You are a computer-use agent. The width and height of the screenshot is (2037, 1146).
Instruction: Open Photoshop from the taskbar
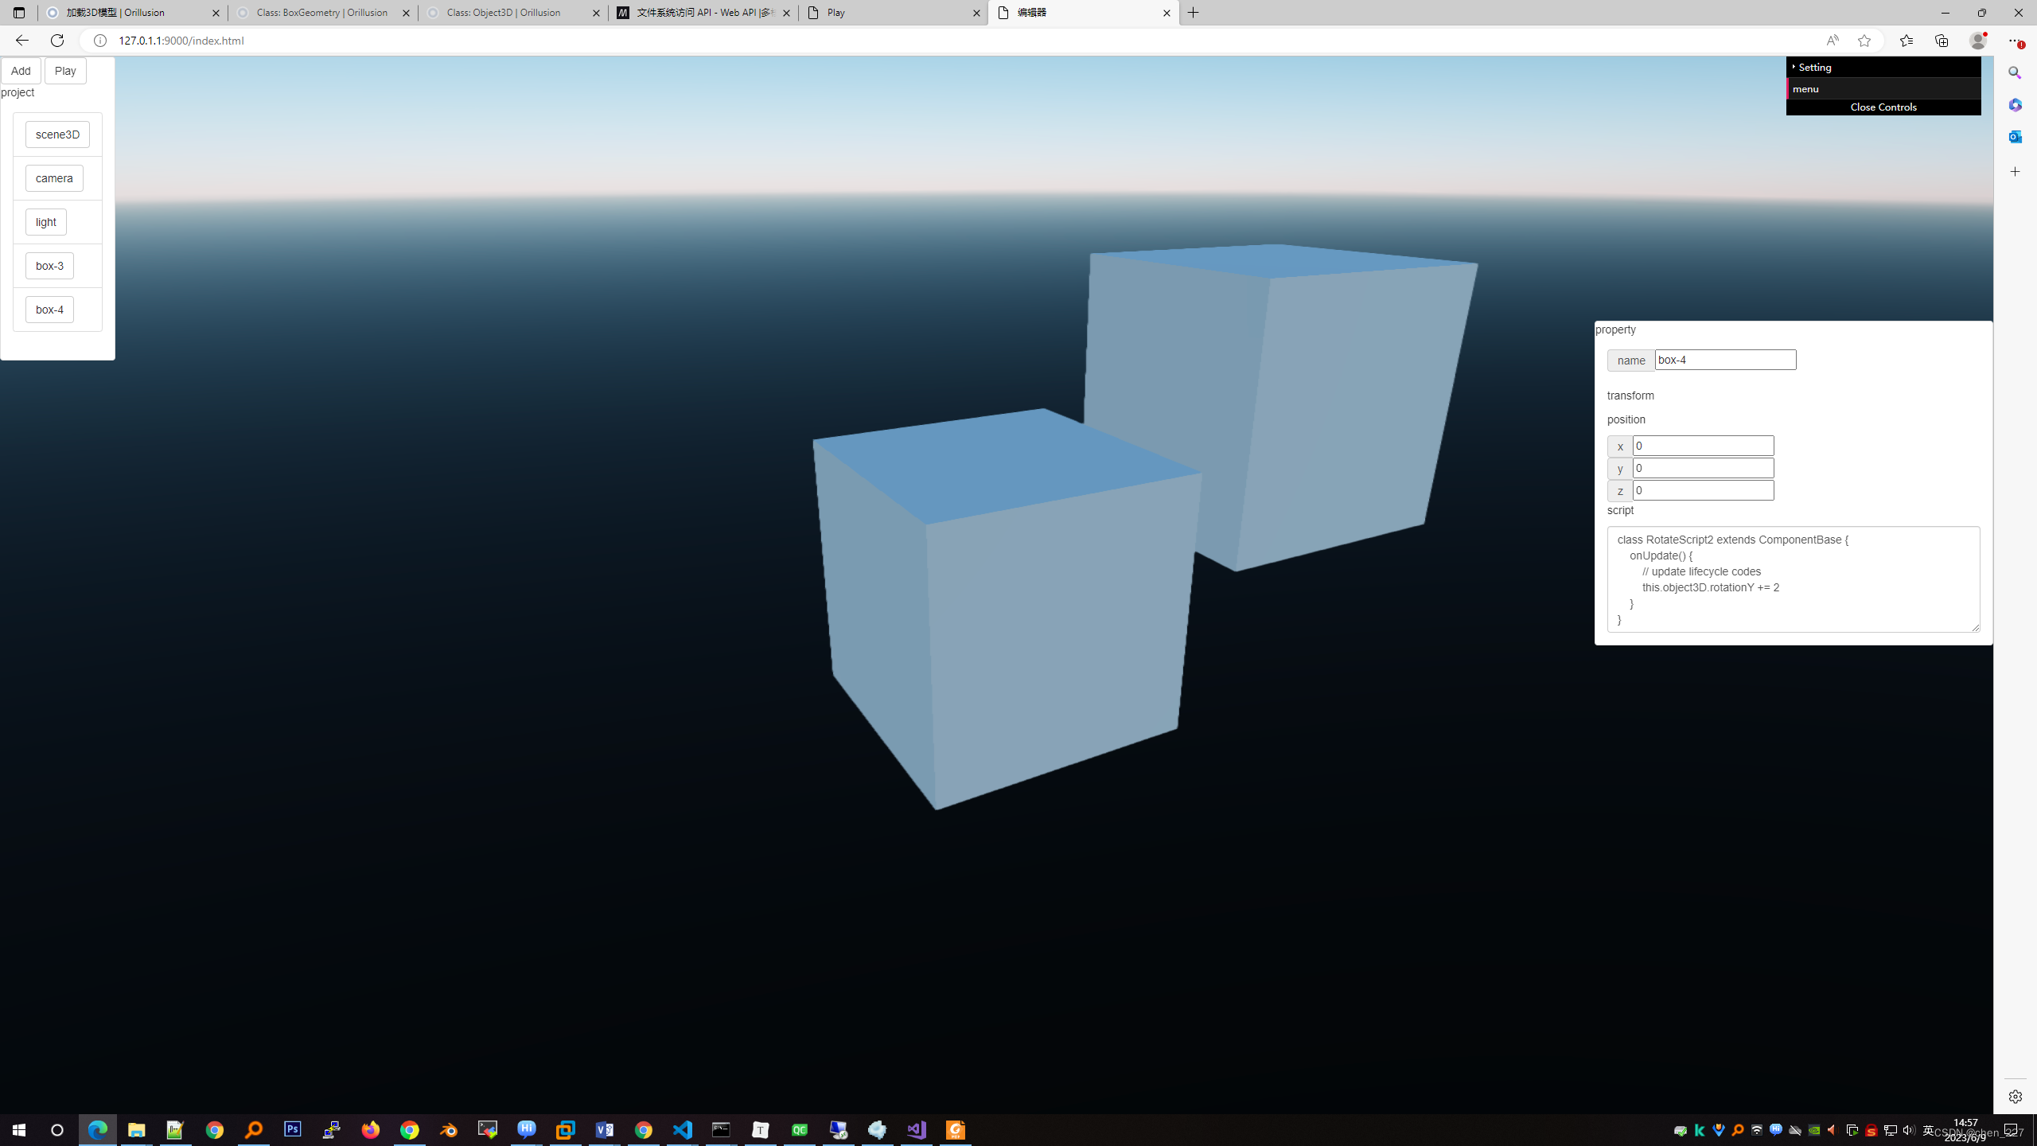(x=293, y=1130)
